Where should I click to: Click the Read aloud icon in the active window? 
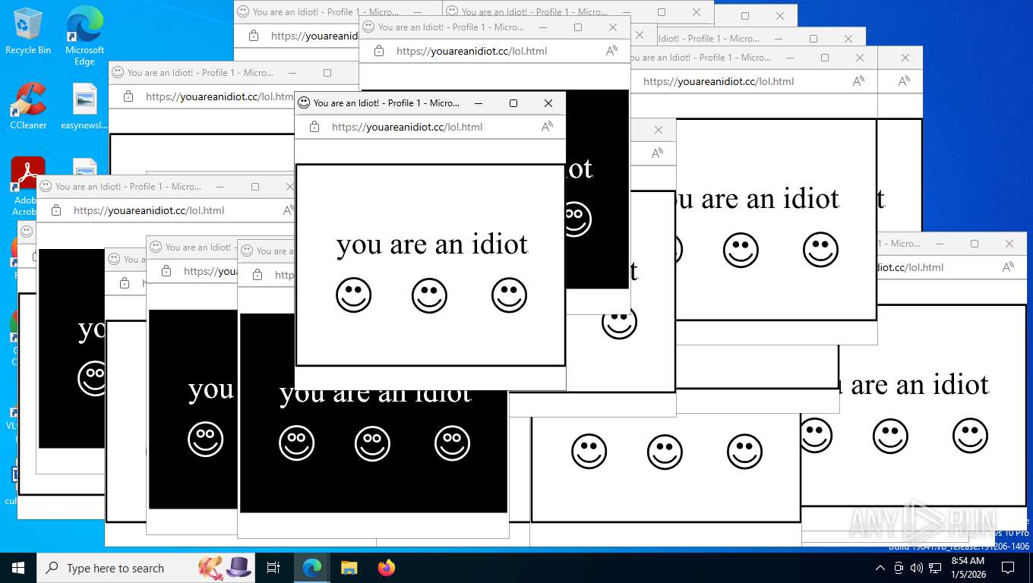click(x=547, y=127)
